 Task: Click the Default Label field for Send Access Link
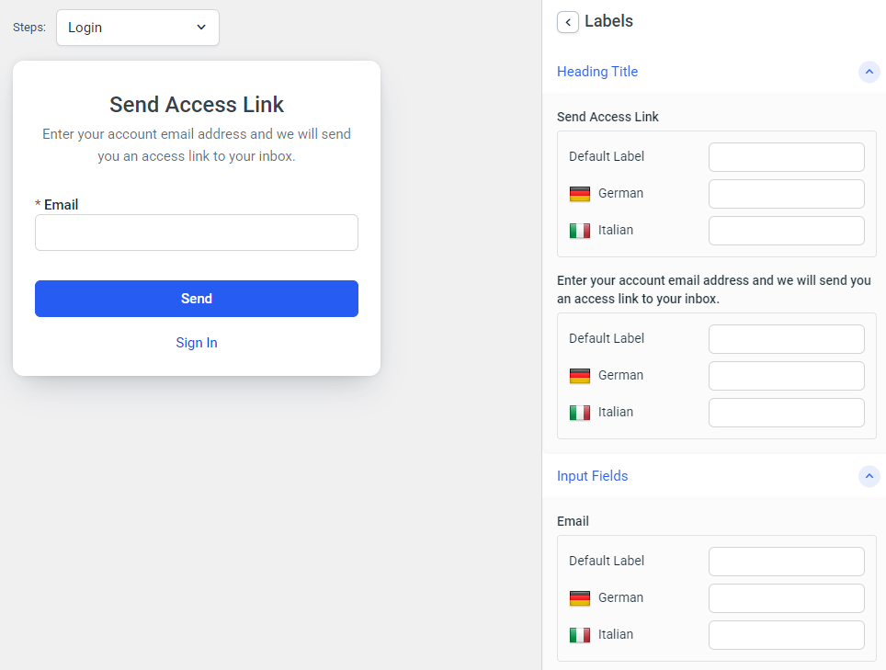(786, 156)
